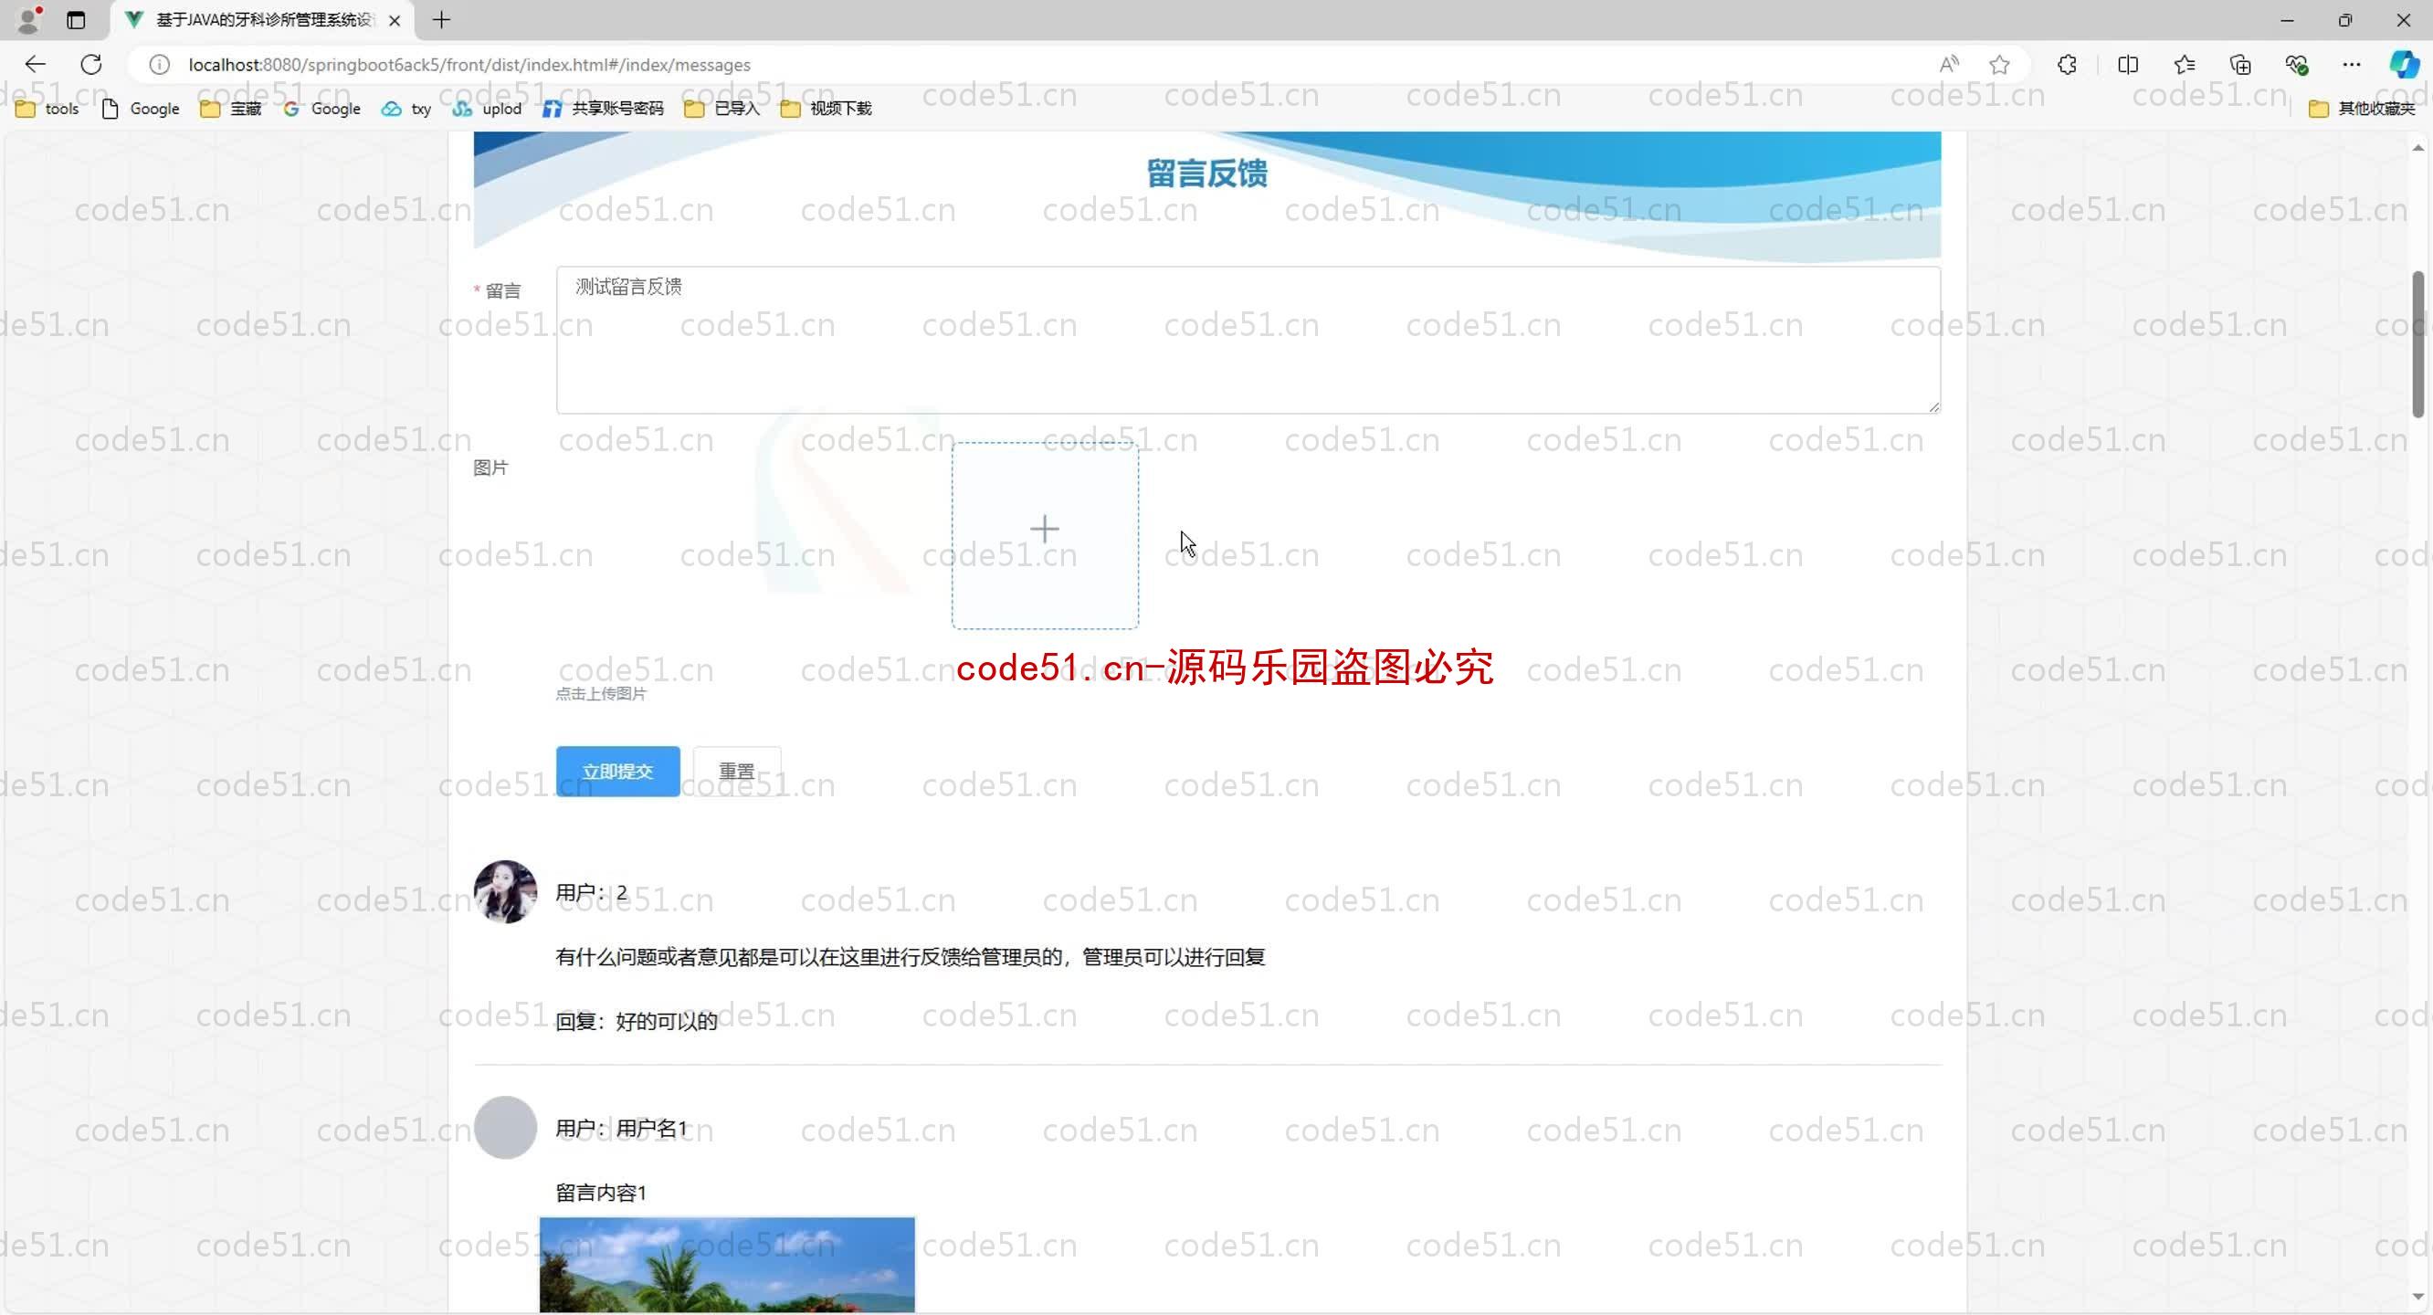The image size is (2433, 1315).
Task: Click the browser refresh icon
Action: 92,65
